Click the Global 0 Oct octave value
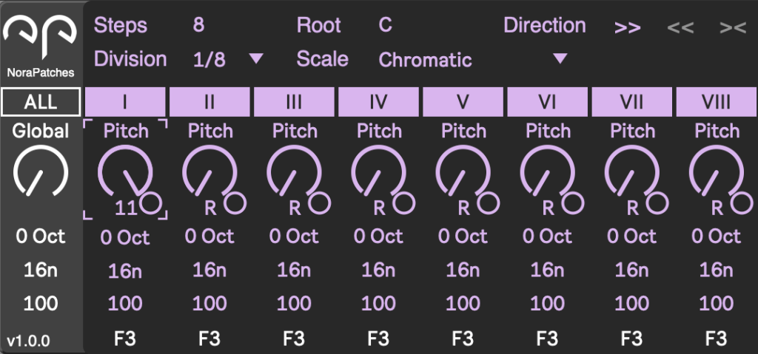The width and height of the screenshot is (758, 354). (41, 236)
